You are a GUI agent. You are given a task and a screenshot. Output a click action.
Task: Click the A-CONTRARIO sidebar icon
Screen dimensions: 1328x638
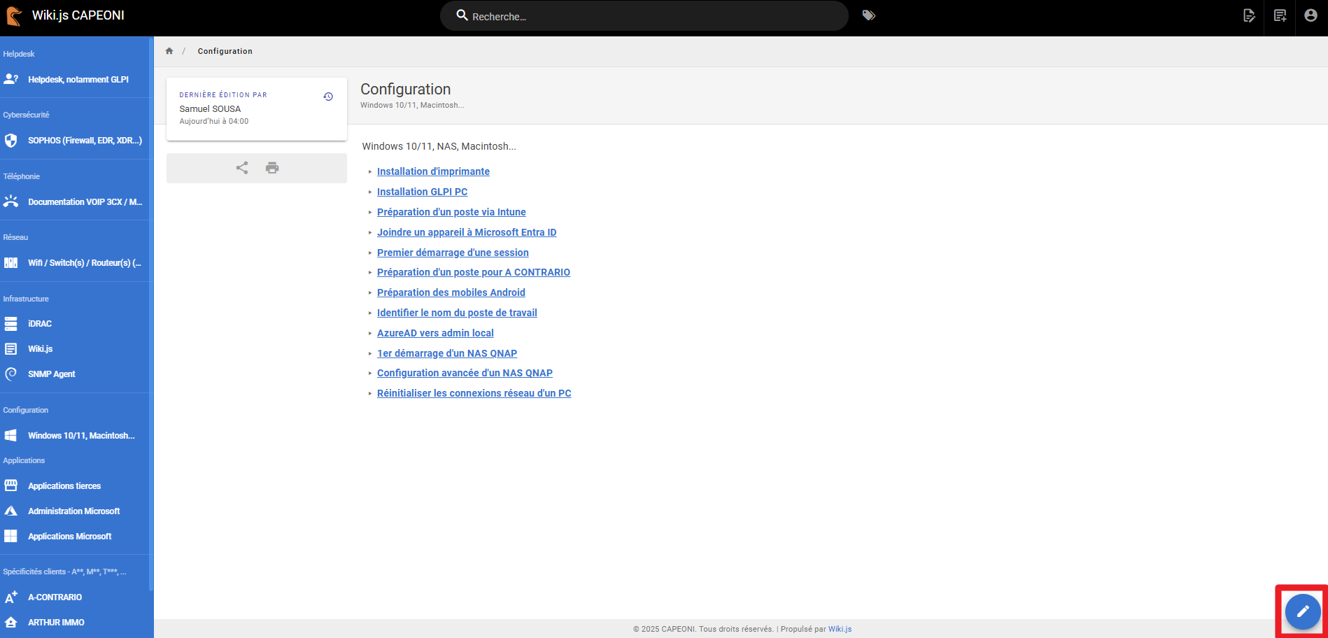tap(10, 597)
